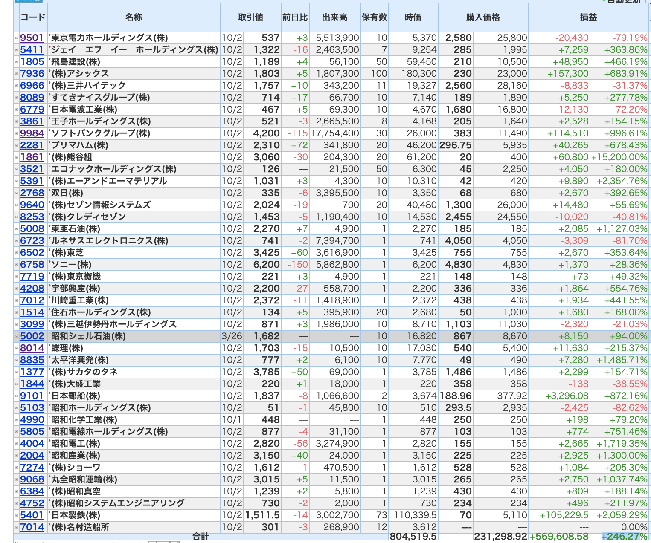Click the small row icon beside code 8089
651x543 pixels.
coord(16,98)
